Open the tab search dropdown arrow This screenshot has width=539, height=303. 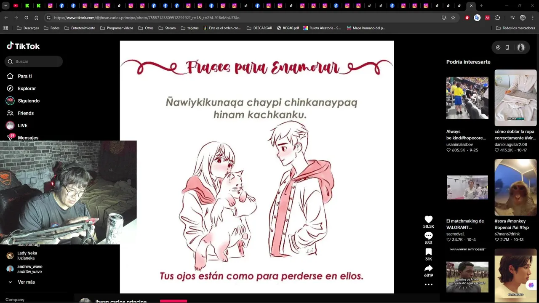(x=5, y=6)
